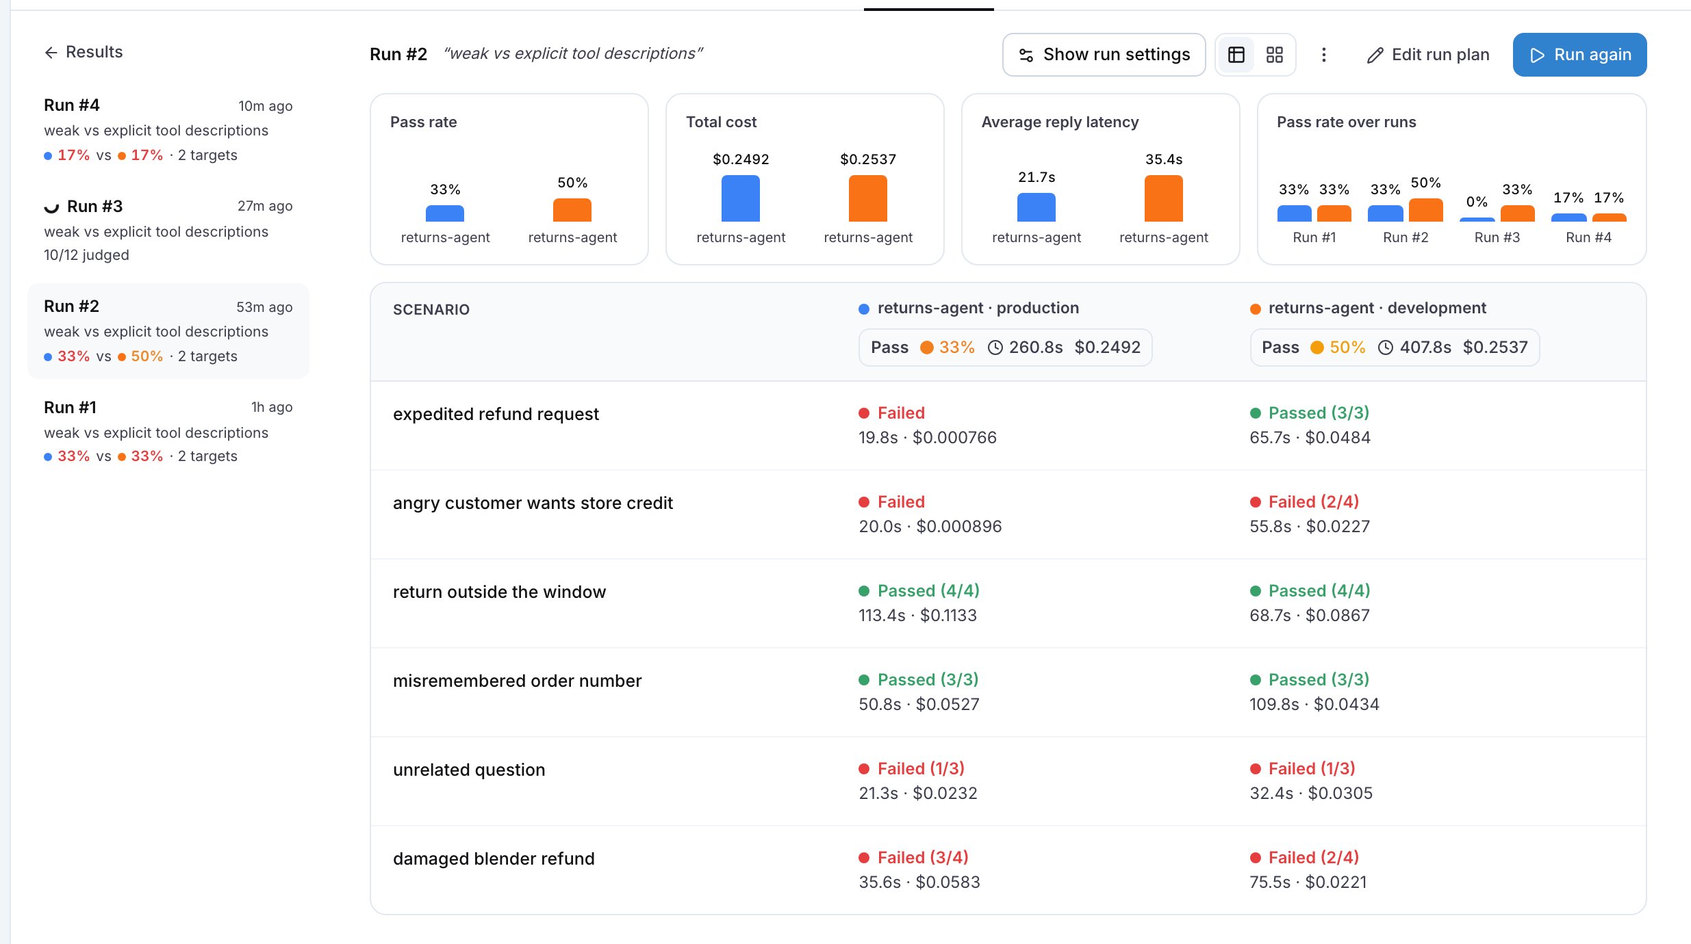The width and height of the screenshot is (1691, 944).
Task: Click returns-agent · development column header
Action: (x=1369, y=309)
